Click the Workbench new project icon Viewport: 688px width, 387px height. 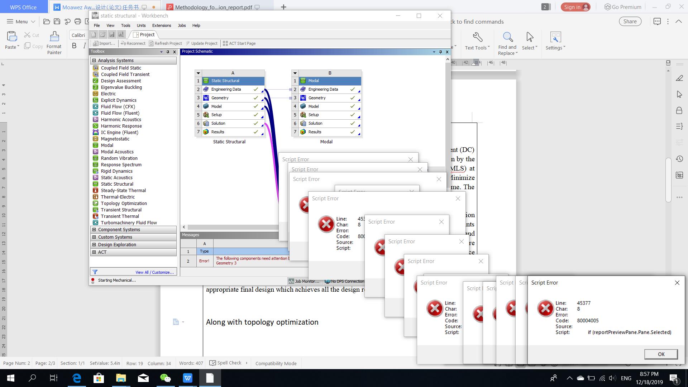[93, 34]
